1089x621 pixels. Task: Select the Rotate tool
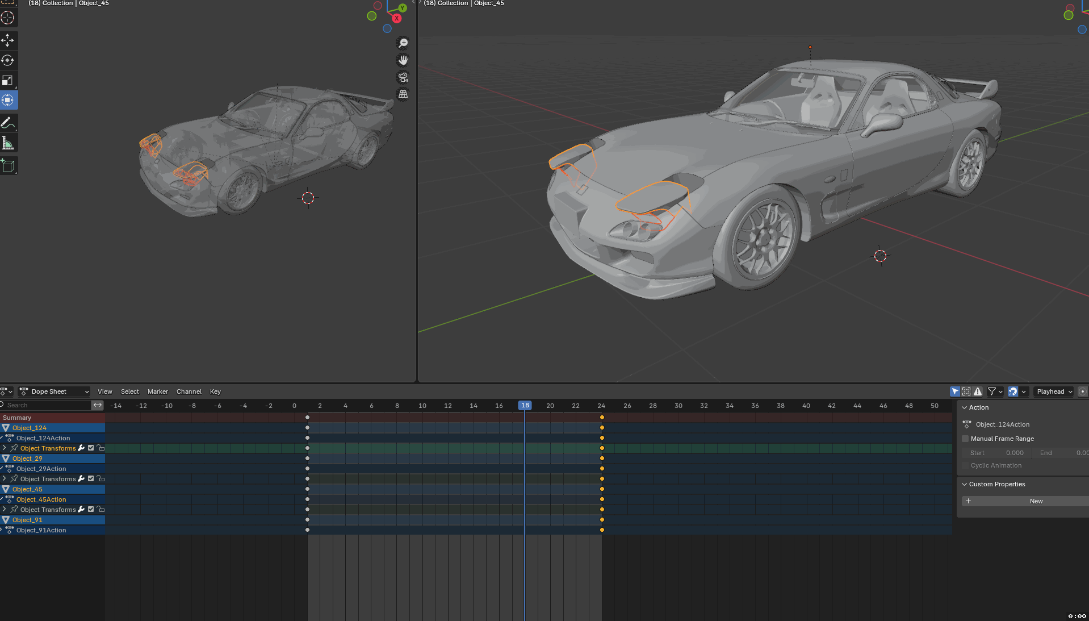[x=8, y=60]
